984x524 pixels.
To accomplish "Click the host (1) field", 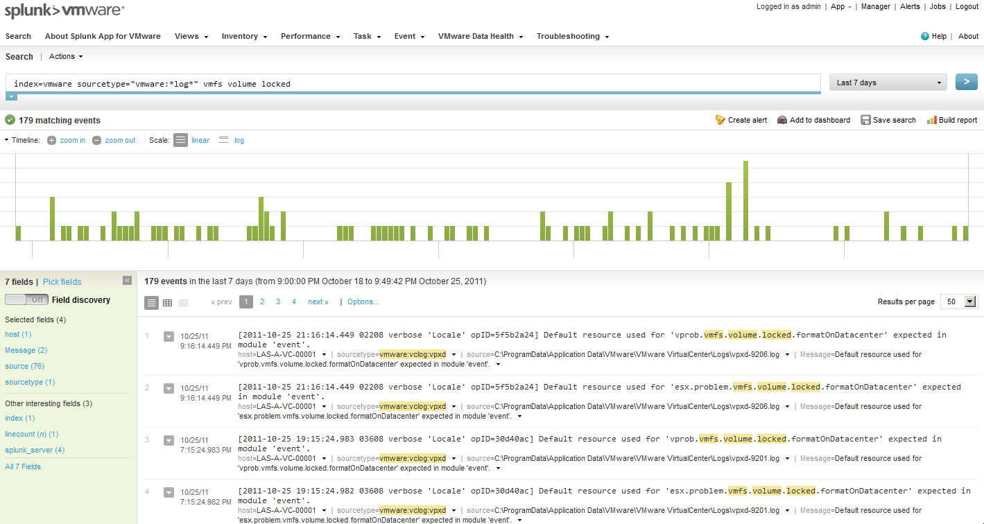I will [18, 334].
